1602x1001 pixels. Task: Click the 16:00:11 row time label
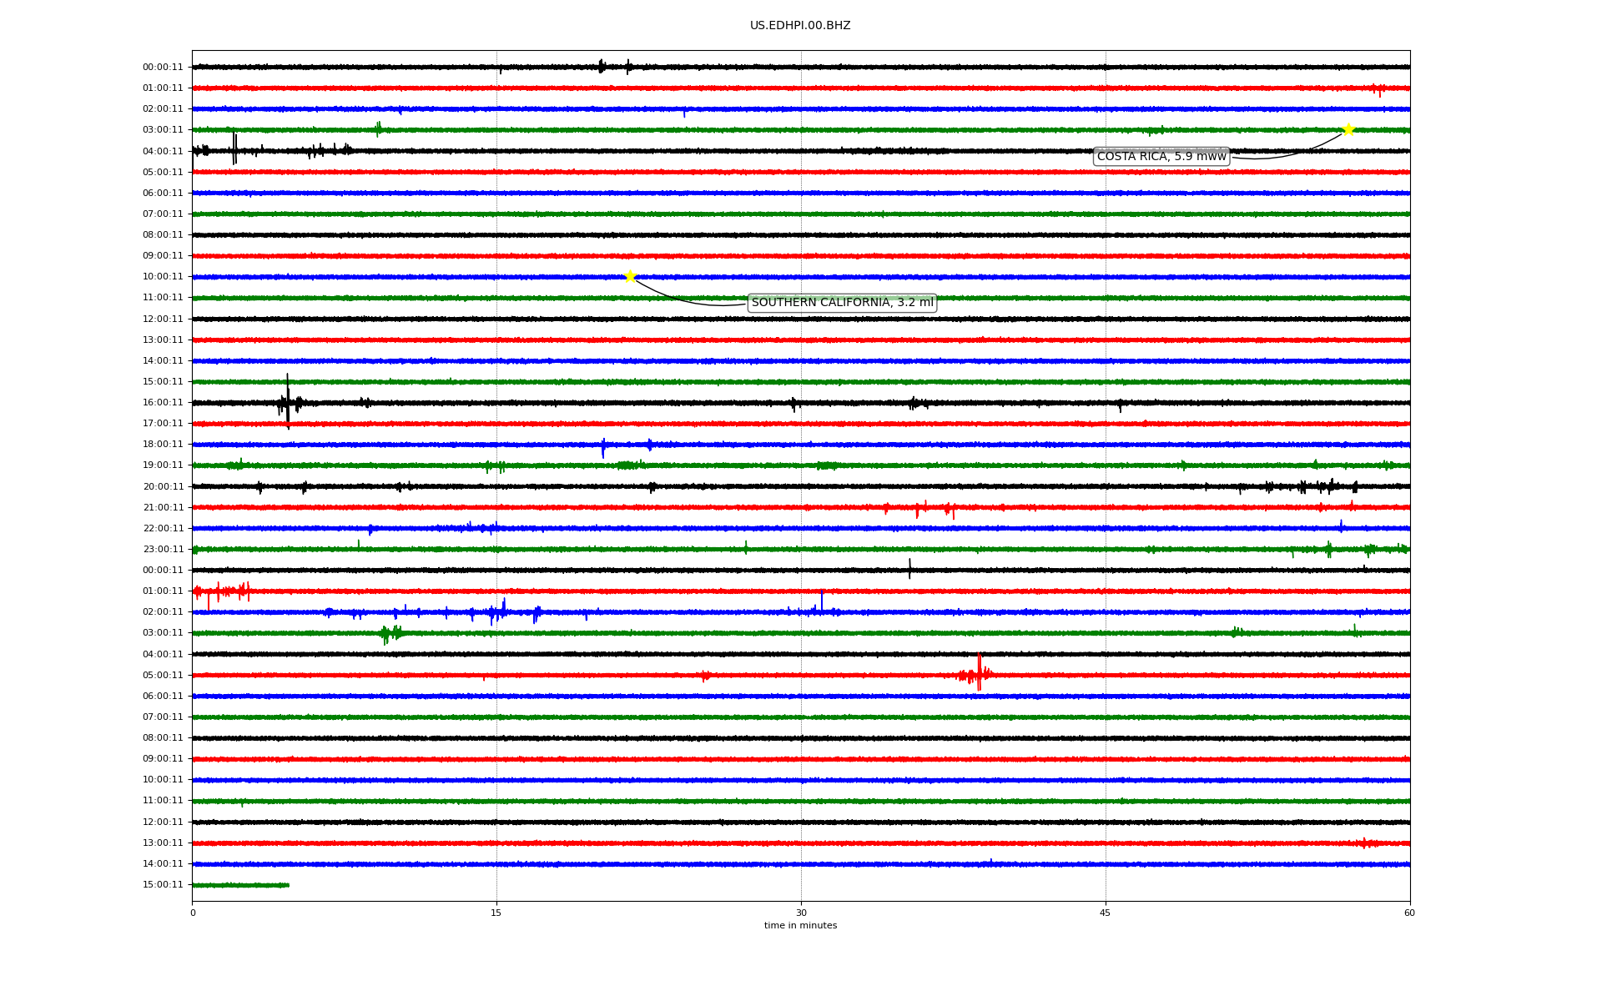click(x=163, y=402)
